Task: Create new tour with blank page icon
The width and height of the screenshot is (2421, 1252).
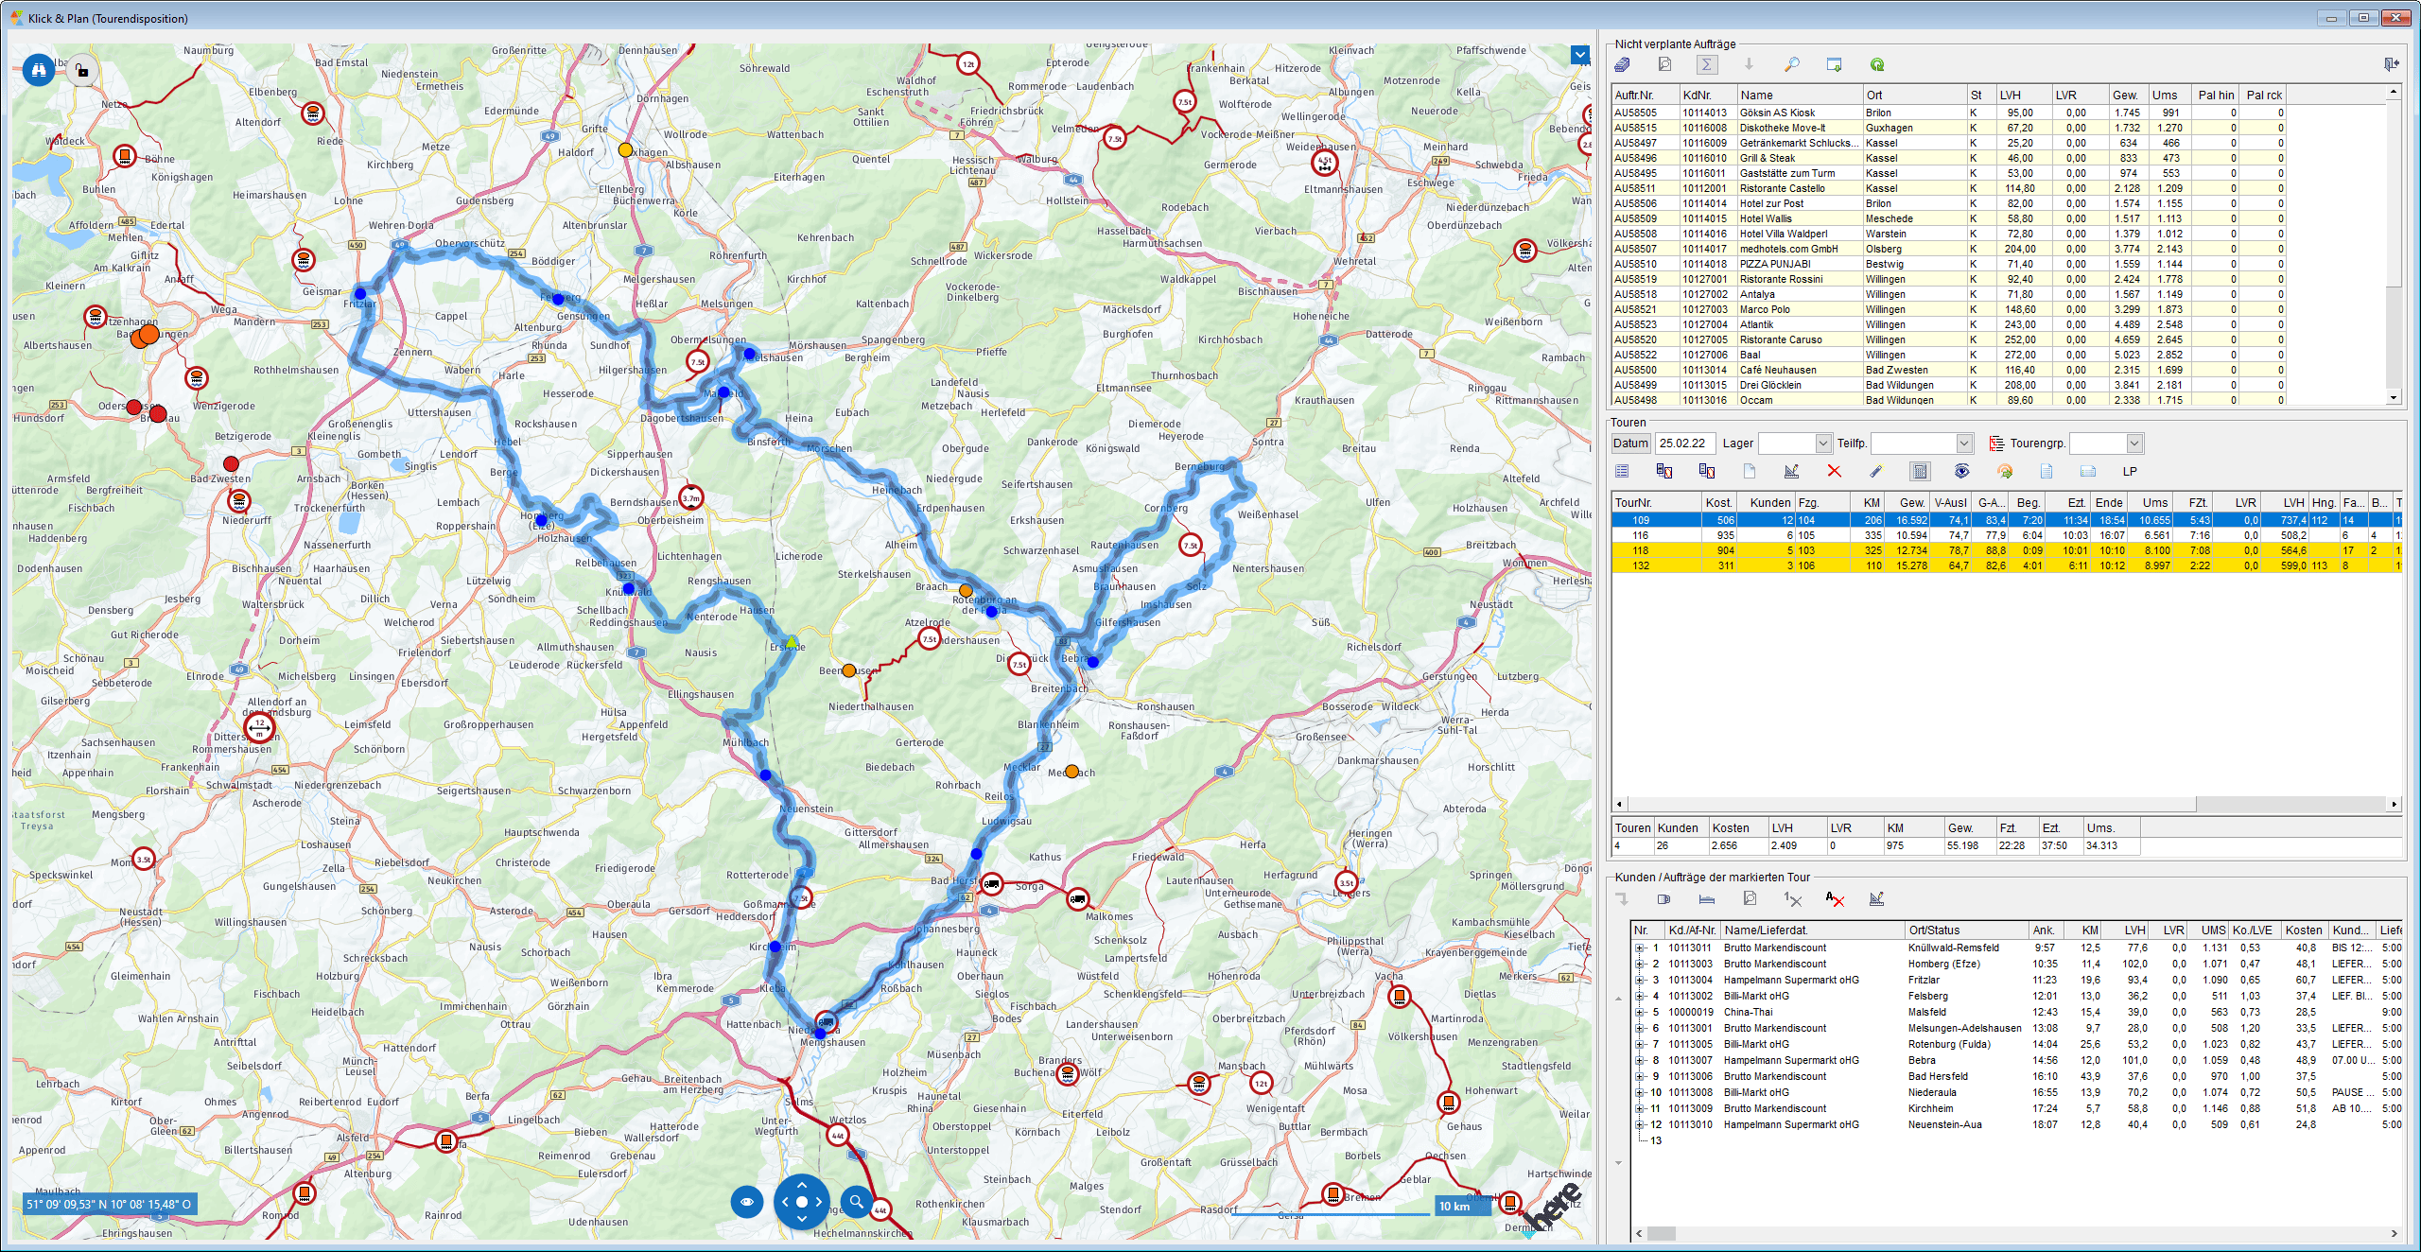Action: pyautogui.click(x=1750, y=471)
